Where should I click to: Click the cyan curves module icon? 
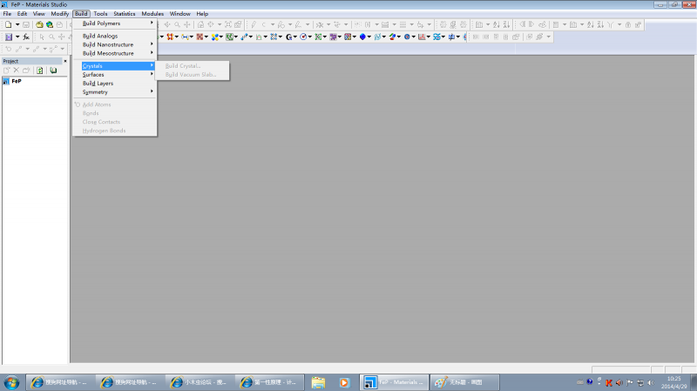tap(377, 37)
